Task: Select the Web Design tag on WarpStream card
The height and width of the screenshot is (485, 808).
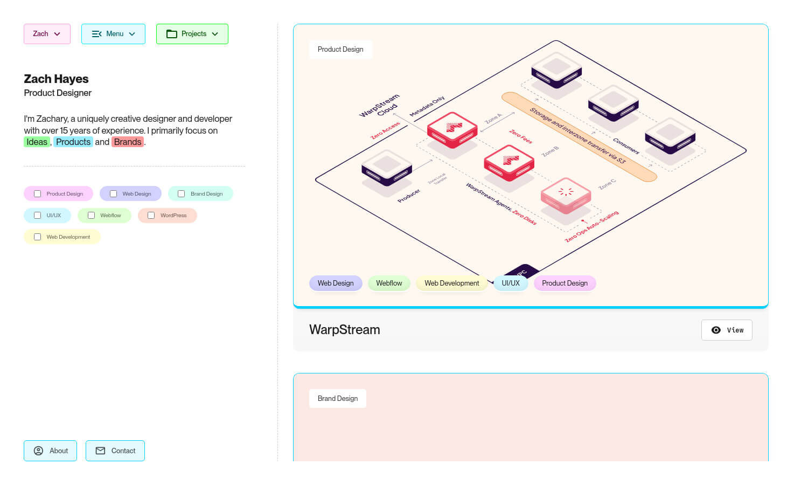Action: pos(336,283)
